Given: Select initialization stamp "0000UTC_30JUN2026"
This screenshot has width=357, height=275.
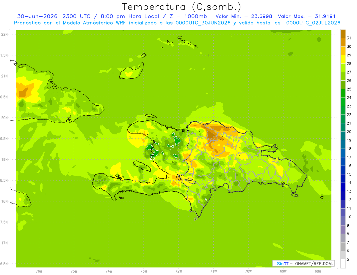Looking at the screenshot, I should pos(203,23).
